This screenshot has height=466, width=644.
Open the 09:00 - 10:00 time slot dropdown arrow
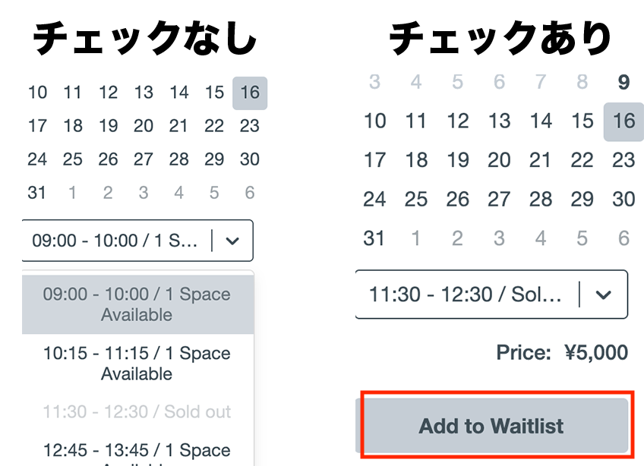233,241
